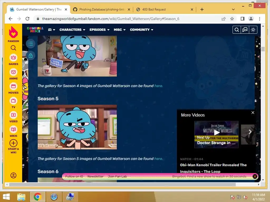Click the horizontal scrollbar at bottom
The image size is (270, 202).
[x=122, y=184]
